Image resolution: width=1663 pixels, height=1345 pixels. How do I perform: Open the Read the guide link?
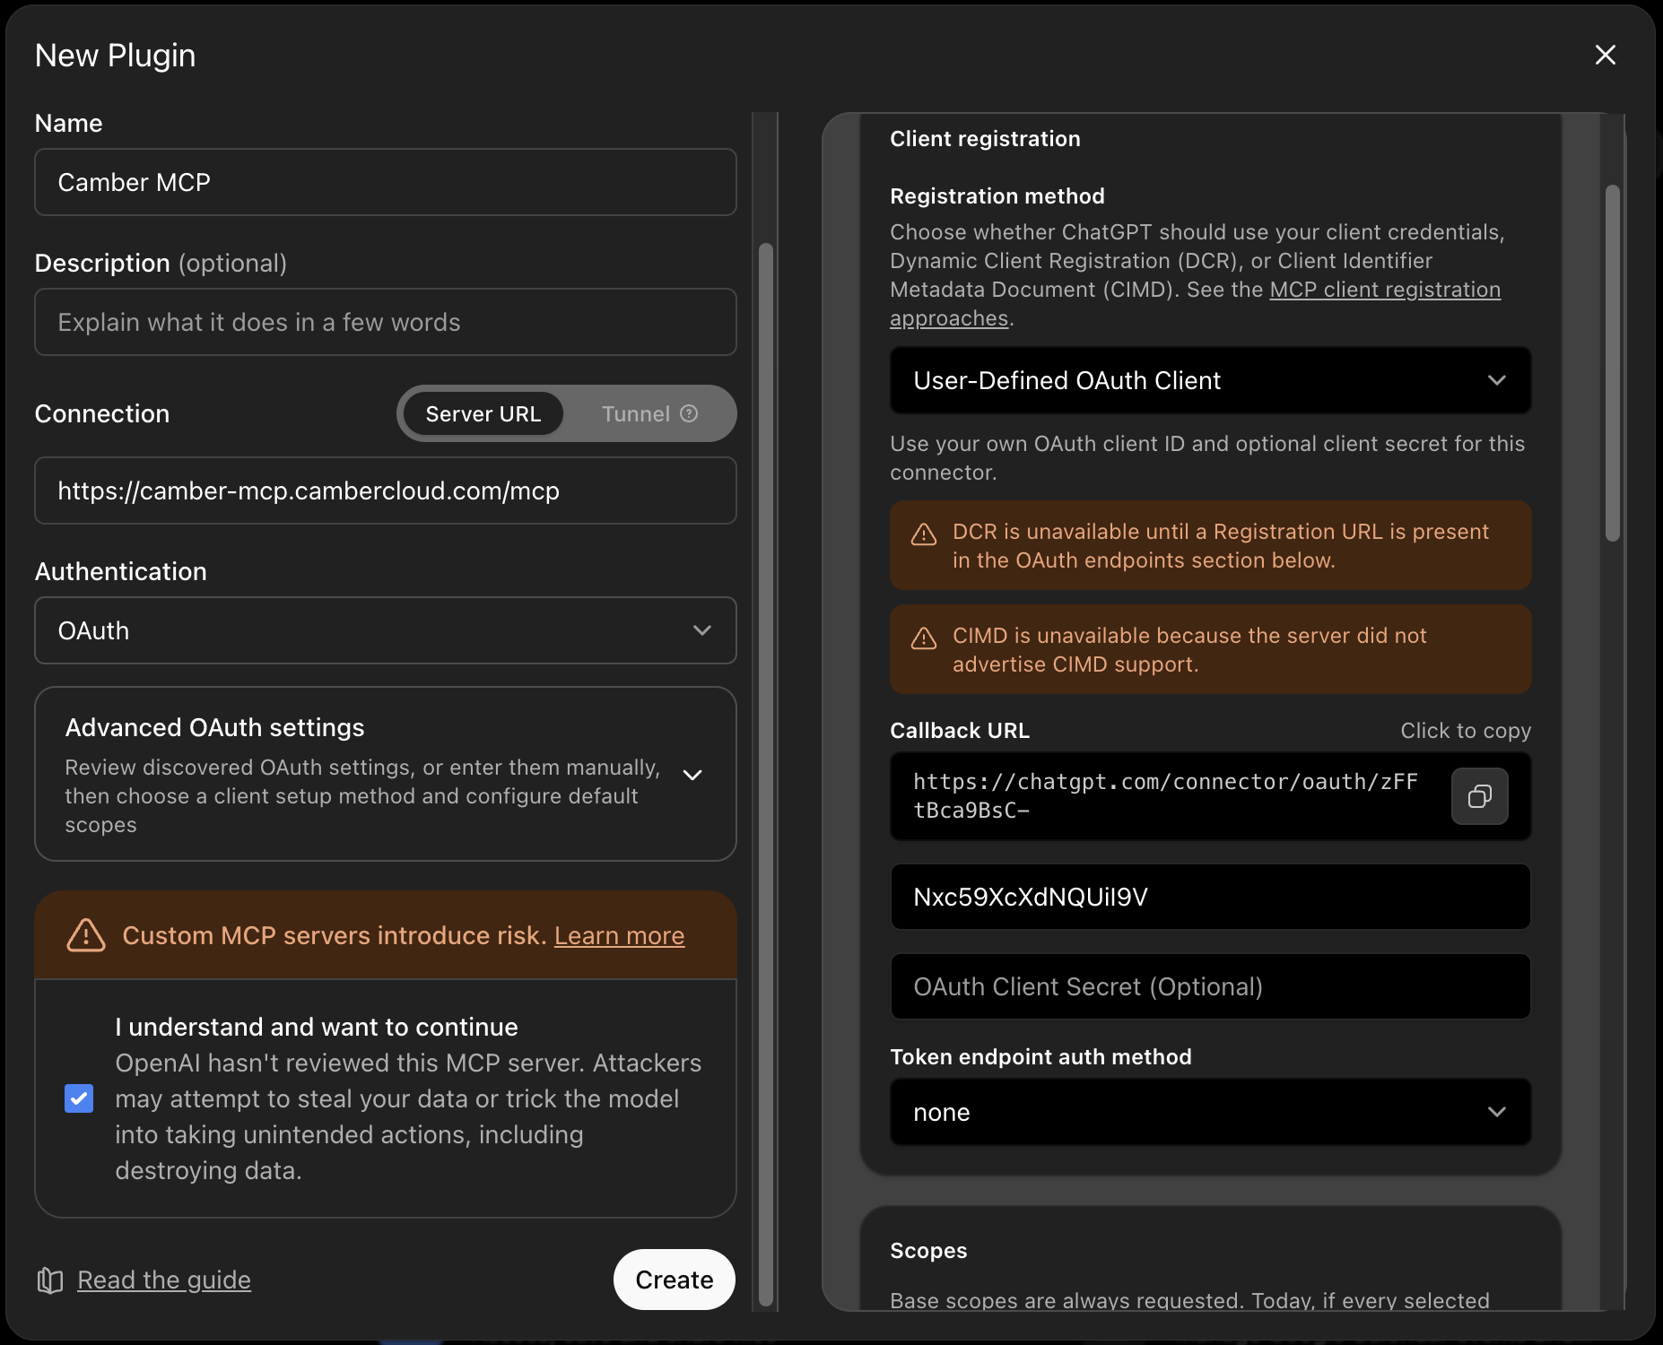point(164,1280)
